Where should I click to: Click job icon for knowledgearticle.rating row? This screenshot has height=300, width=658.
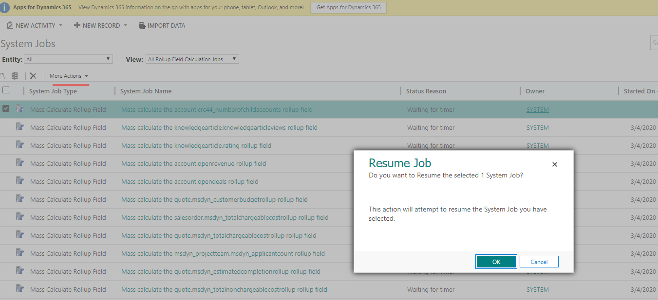[20, 145]
